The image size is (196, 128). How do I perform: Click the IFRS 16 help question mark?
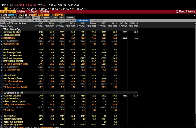point(26,15)
